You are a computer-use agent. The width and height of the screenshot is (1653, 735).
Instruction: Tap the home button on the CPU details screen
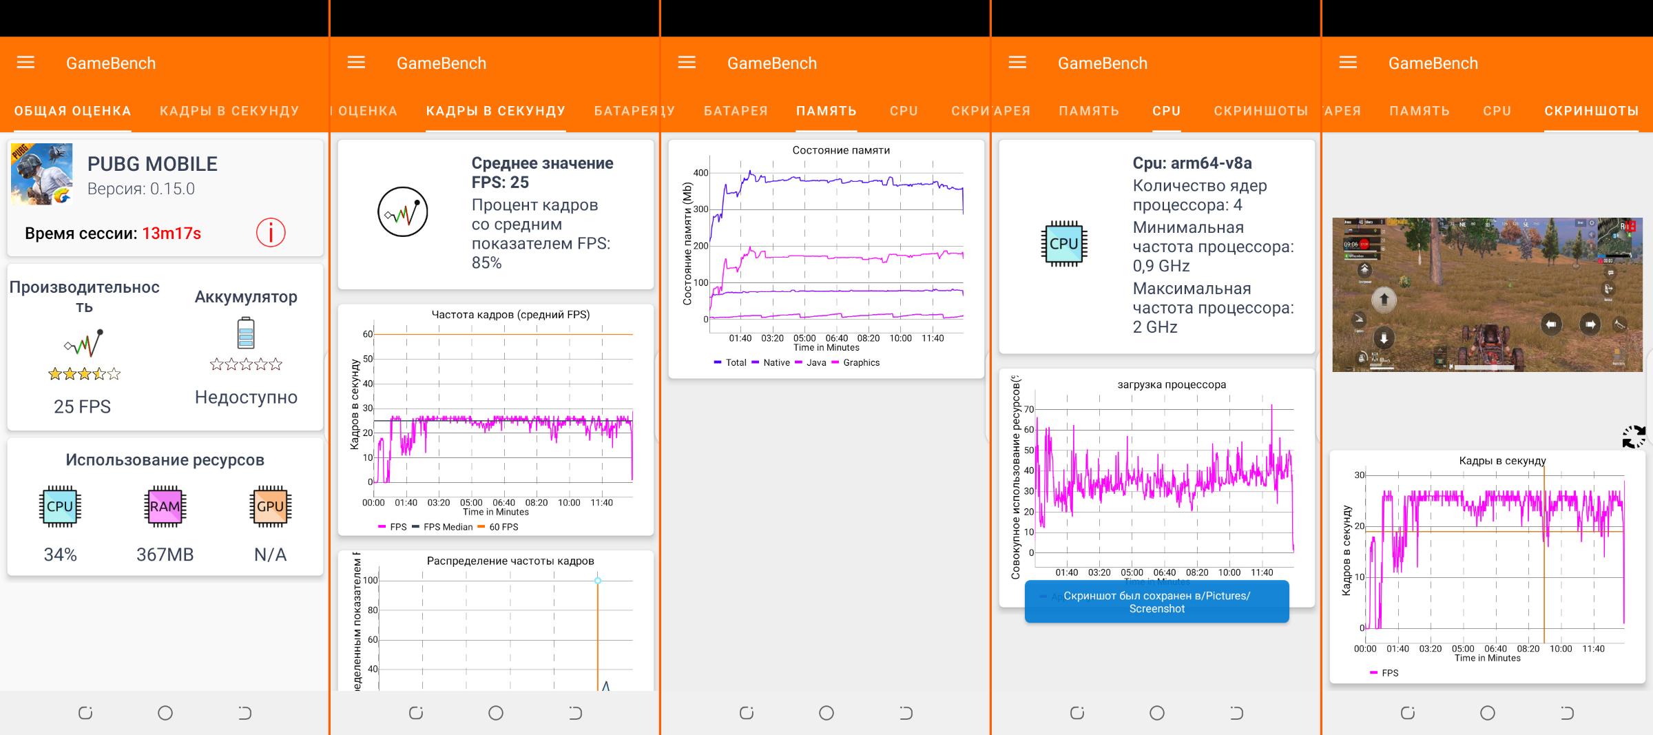[1157, 713]
